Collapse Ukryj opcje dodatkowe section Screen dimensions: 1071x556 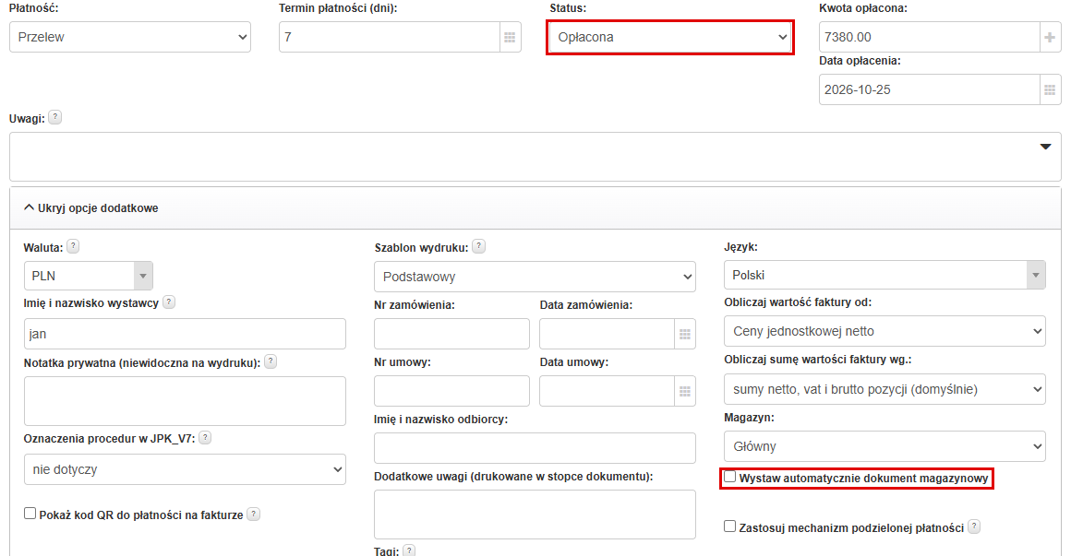coord(90,208)
